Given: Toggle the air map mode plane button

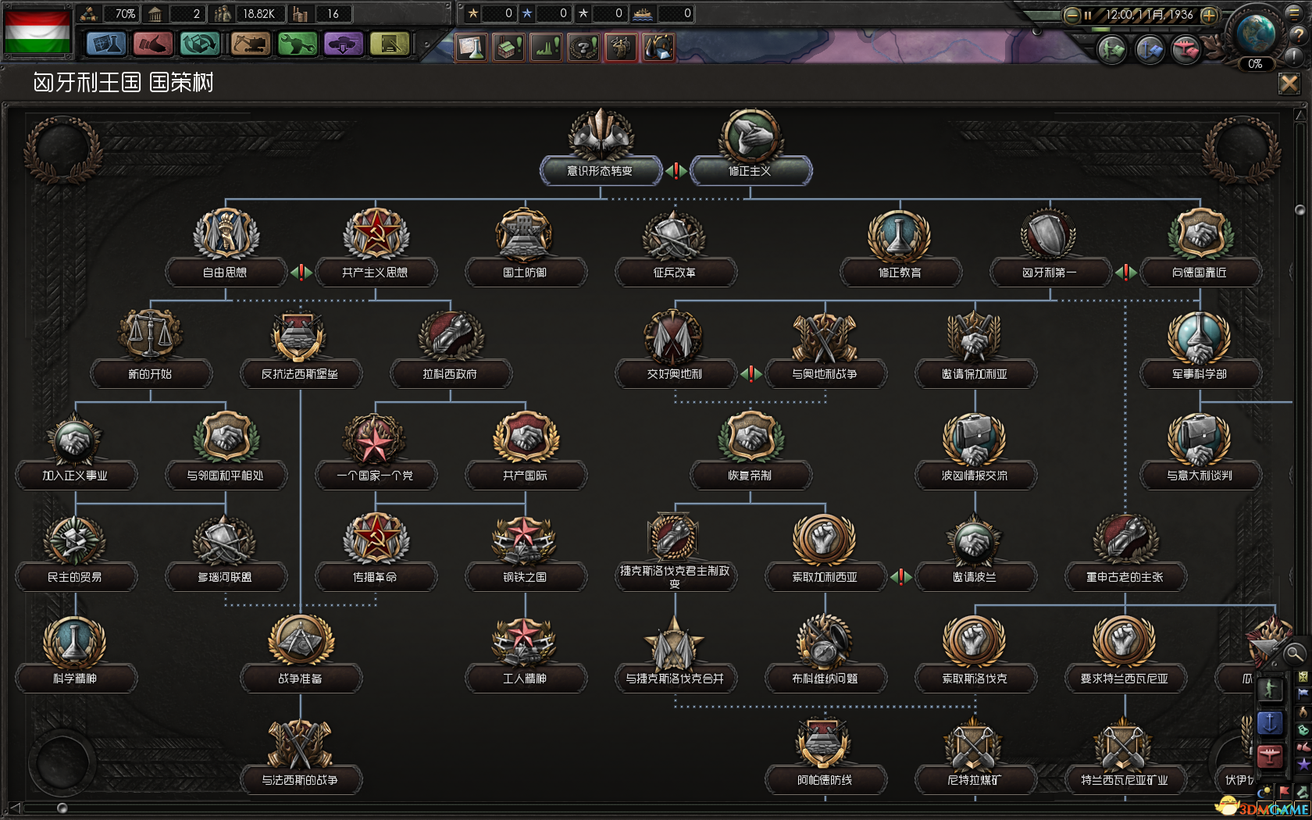Looking at the screenshot, I should point(1269,755).
